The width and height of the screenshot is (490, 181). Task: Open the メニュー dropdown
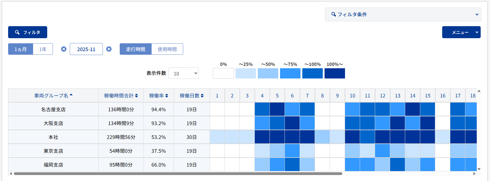click(461, 32)
